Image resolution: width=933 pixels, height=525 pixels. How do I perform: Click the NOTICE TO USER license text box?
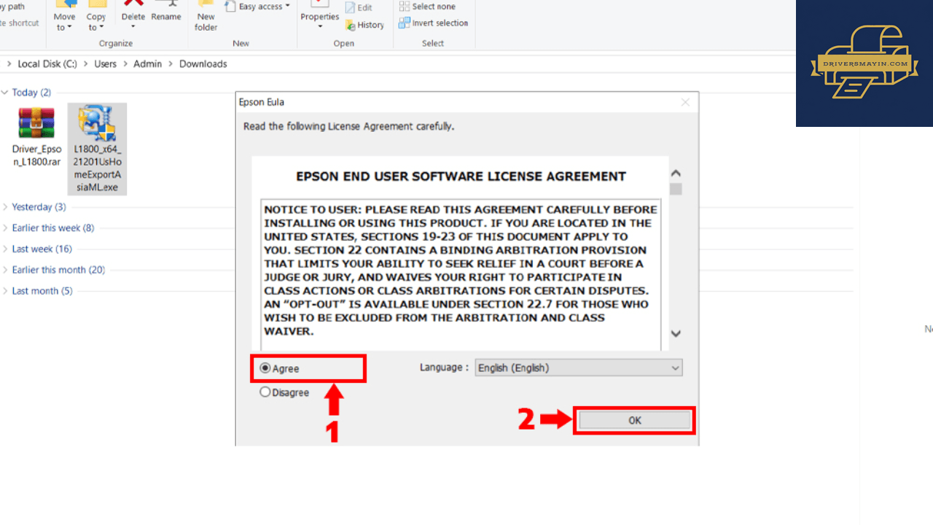pos(461,274)
